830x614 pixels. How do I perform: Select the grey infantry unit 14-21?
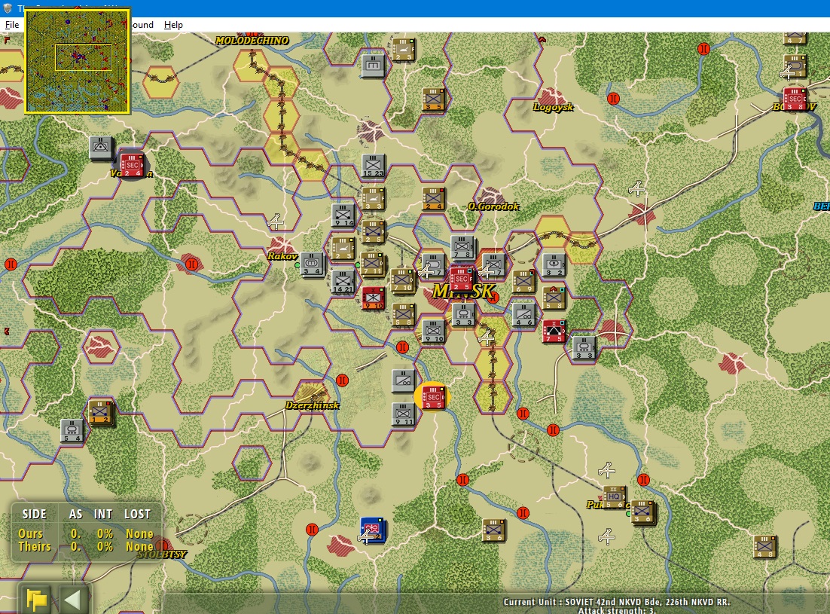pyautogui.click(x=343, y=281)
